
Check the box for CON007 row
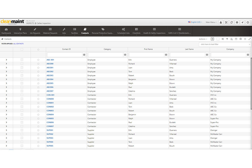[22, 126]
